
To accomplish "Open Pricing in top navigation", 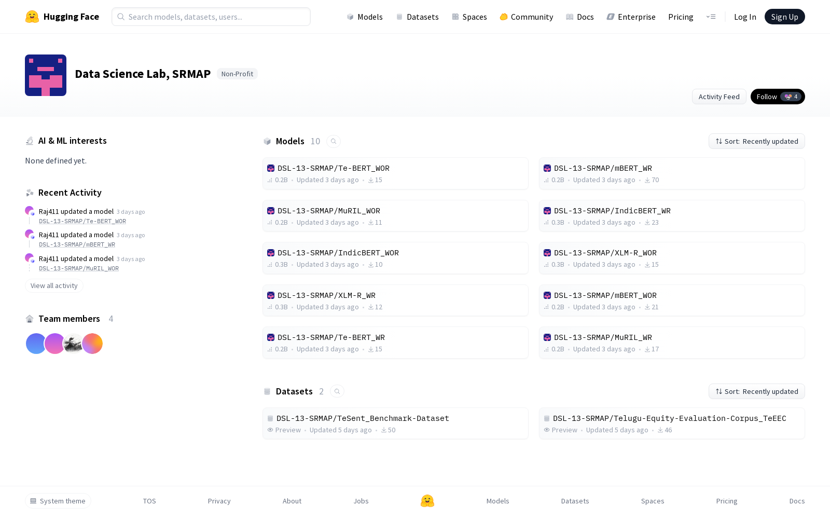I will coord(681,17).
